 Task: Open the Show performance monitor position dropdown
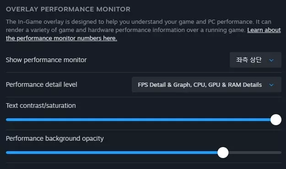click(x=255, y=60)
